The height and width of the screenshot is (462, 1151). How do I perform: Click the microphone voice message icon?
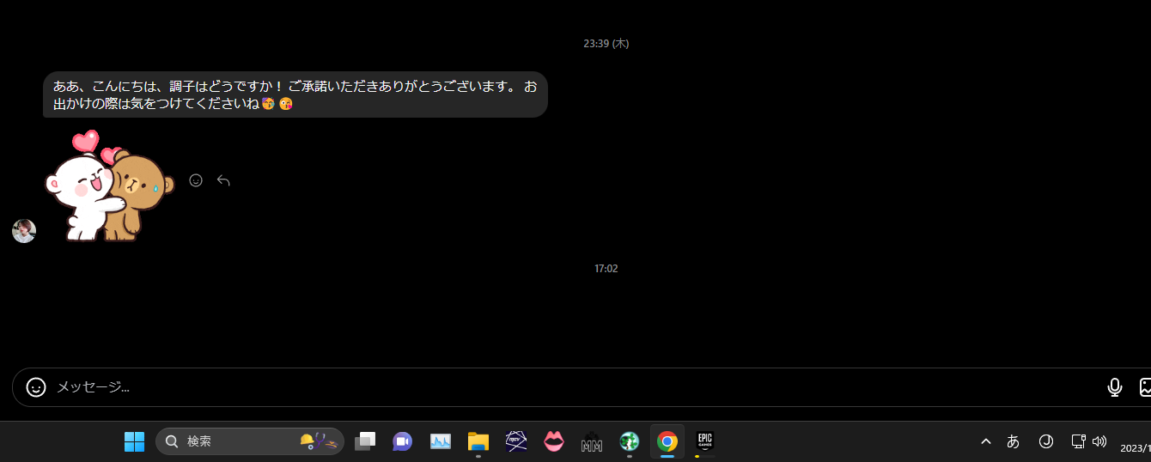1115,387
